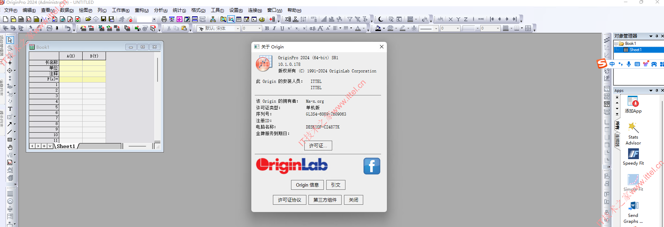Open the Apps panel menu dropdown arrow
Screen dimensions: 664x227
[x=651, y=91]
